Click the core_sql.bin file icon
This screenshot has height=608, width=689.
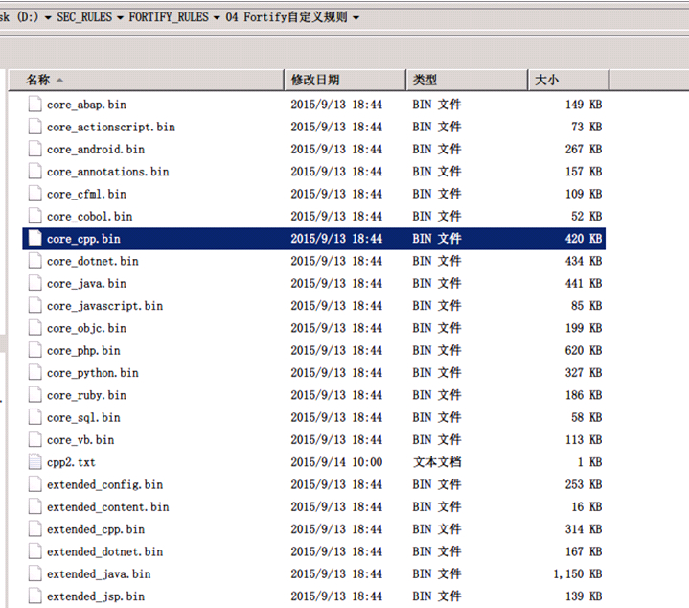coord(35,417)
